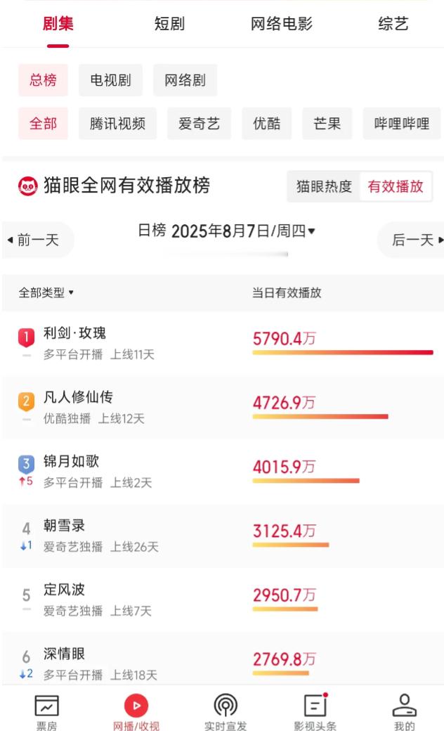Filter the platform by 腾讯视频
This screenshot has width=444, height=731.
point(117,124)
